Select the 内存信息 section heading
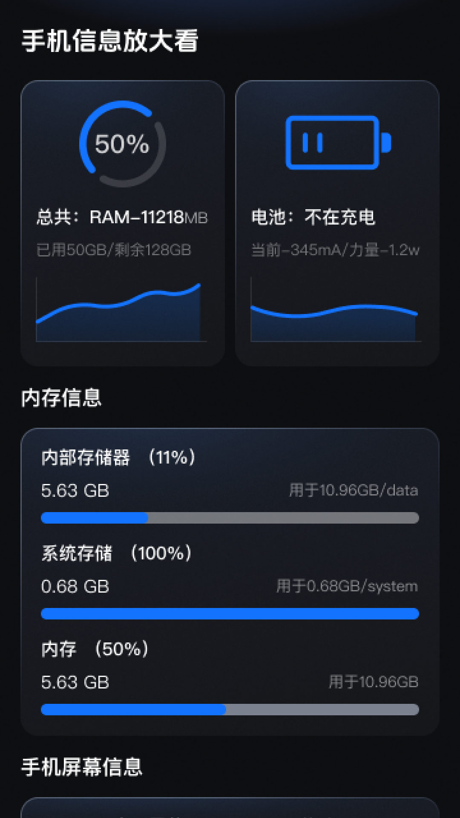460x818 pixels. [x=62, y=398]
